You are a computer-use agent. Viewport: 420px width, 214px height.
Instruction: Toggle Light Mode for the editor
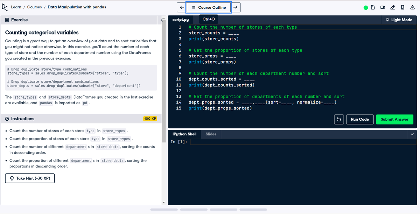click(399, 20)
